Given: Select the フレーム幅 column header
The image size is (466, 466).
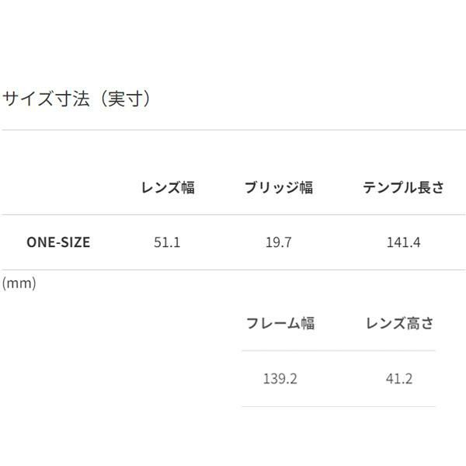Looking at the screenshot, I should point(280,324).
